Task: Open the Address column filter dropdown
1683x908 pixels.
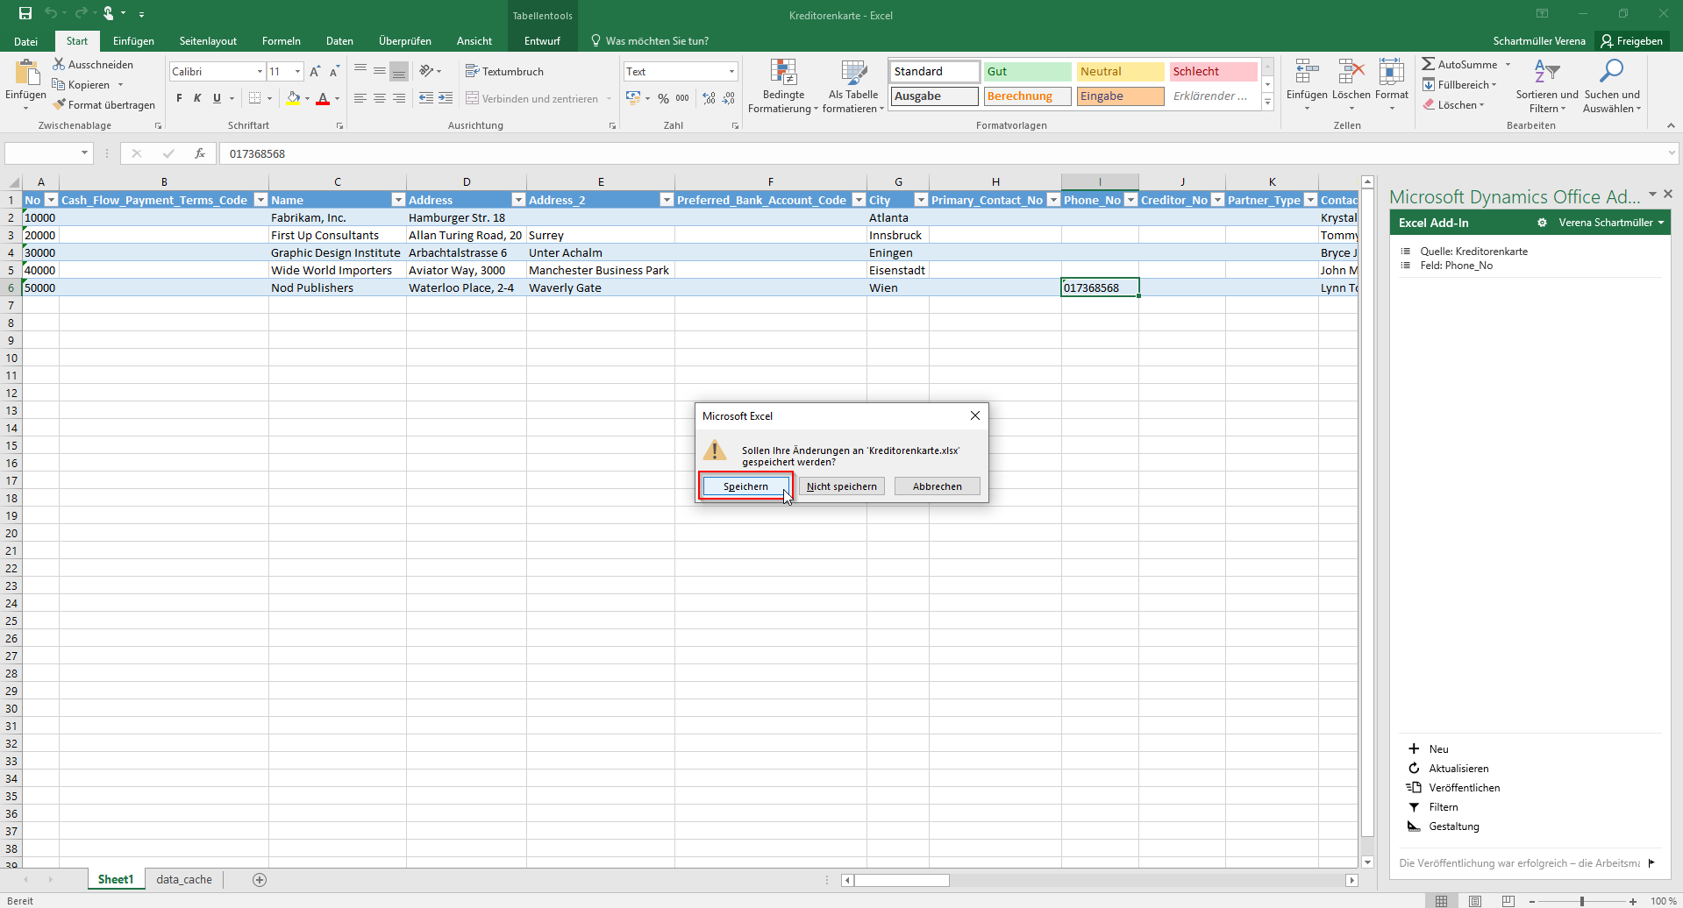Action: (518, 200)
